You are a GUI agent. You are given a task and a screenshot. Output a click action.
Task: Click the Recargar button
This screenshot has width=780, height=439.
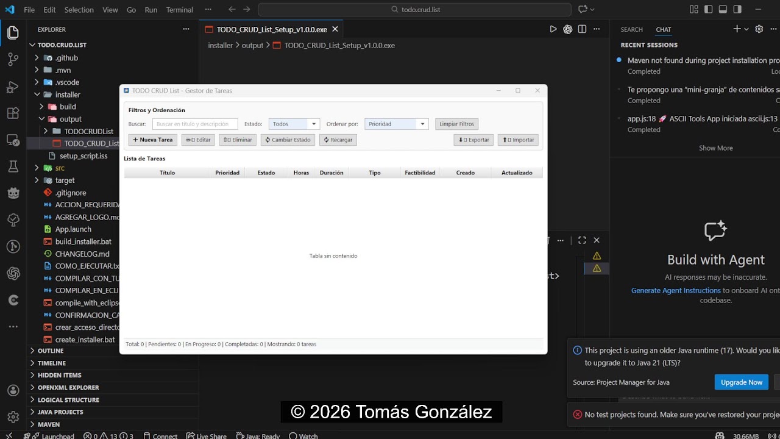point(338,140)
